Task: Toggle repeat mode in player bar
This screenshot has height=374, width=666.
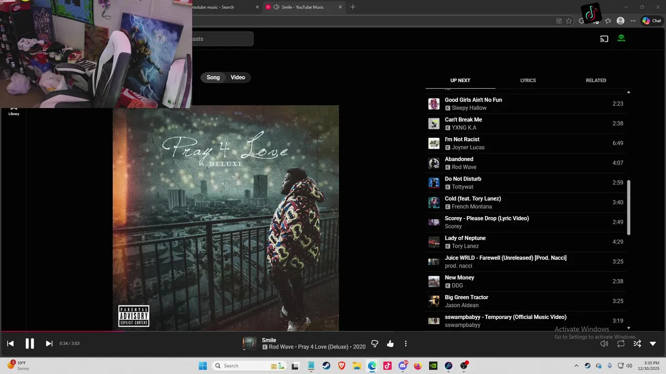Action: tap(621, 343)
